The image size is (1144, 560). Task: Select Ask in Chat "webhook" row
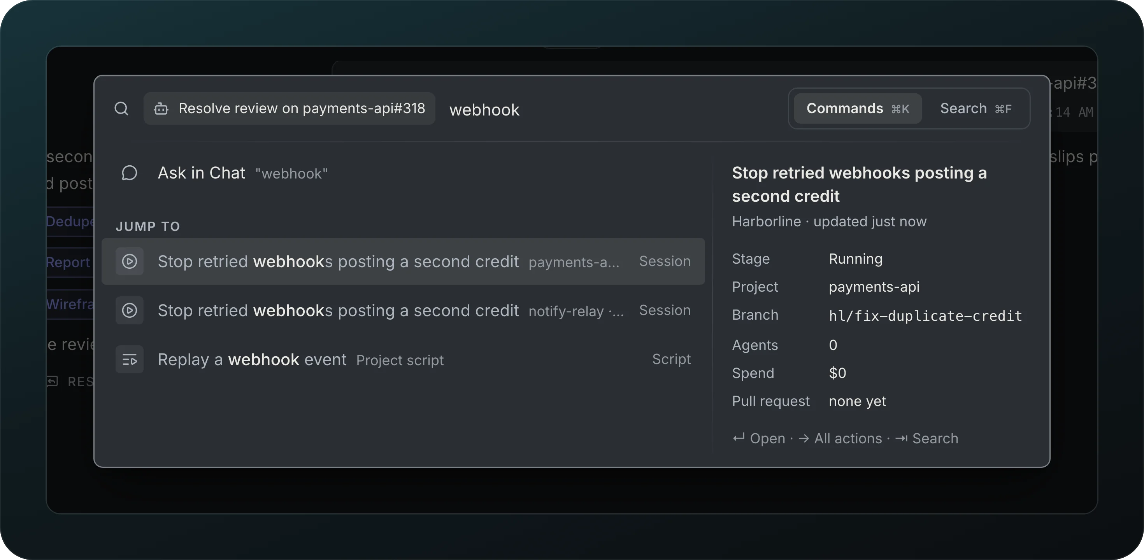point(403,173)
